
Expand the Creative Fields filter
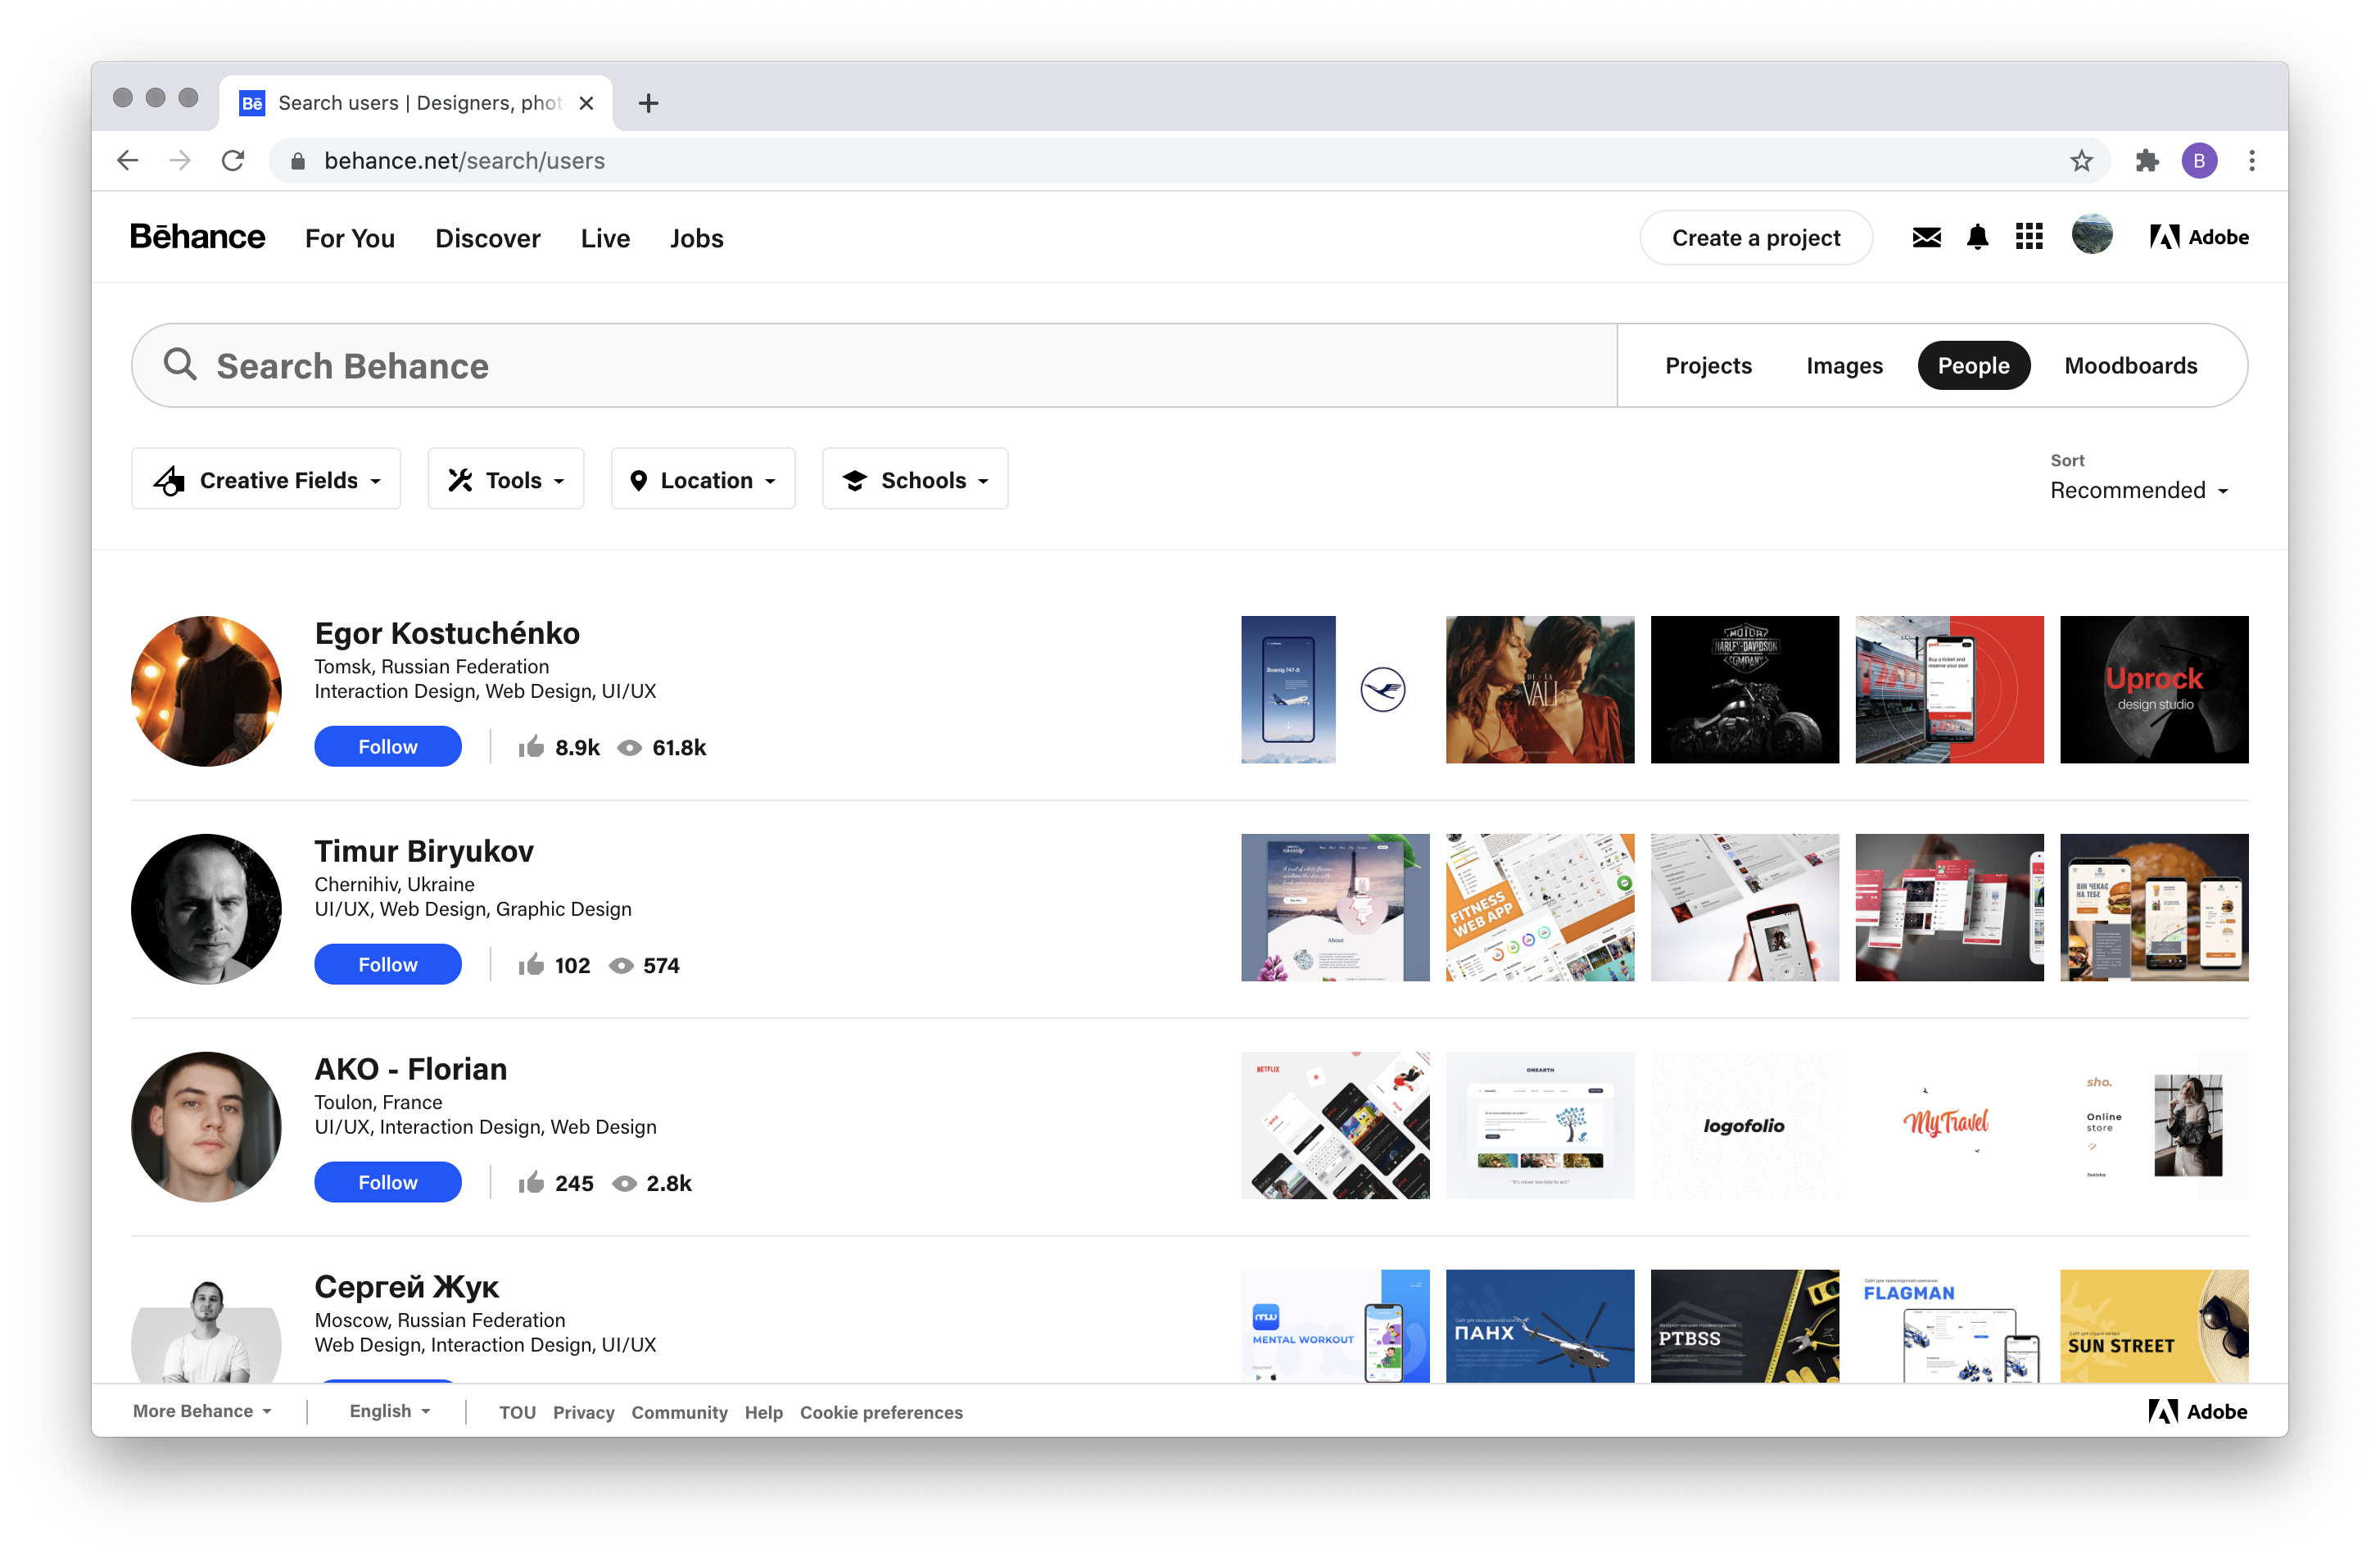tap(266, 479)
